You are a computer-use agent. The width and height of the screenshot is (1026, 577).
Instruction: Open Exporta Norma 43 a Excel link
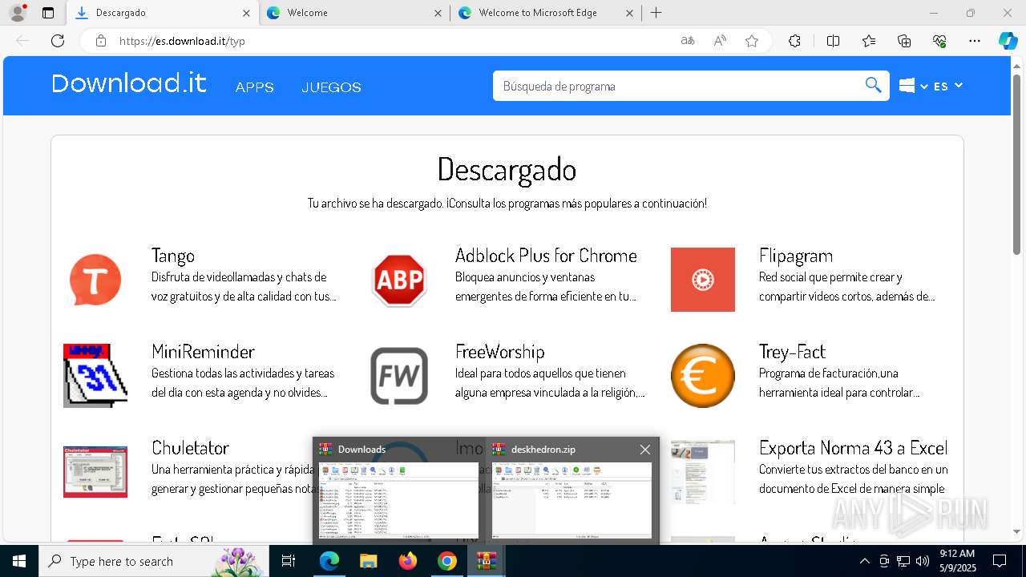(853, 448)
